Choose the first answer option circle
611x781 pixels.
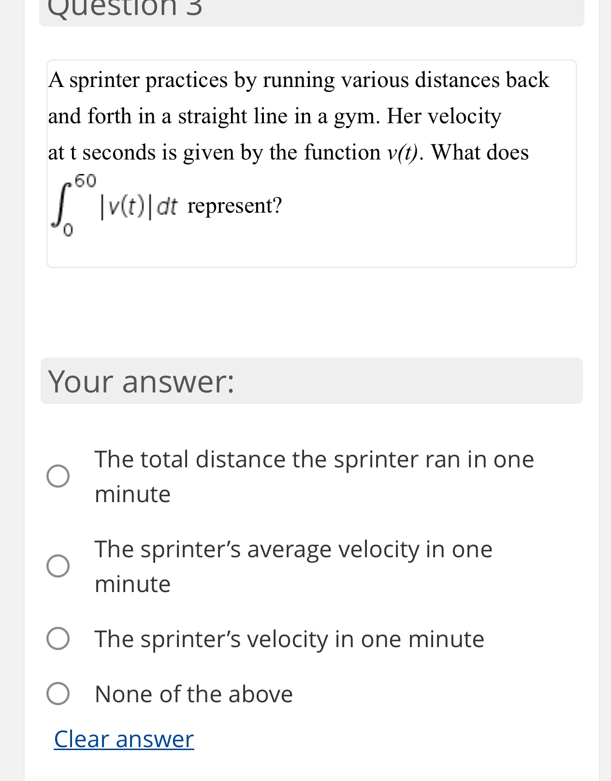(x=58, y=476)
